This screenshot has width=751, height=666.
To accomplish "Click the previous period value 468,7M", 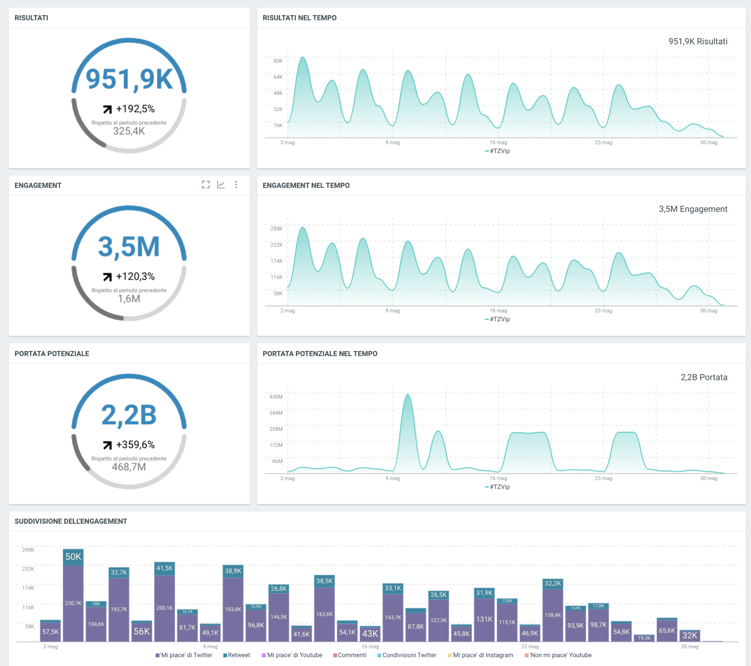I will click(129, 467).
